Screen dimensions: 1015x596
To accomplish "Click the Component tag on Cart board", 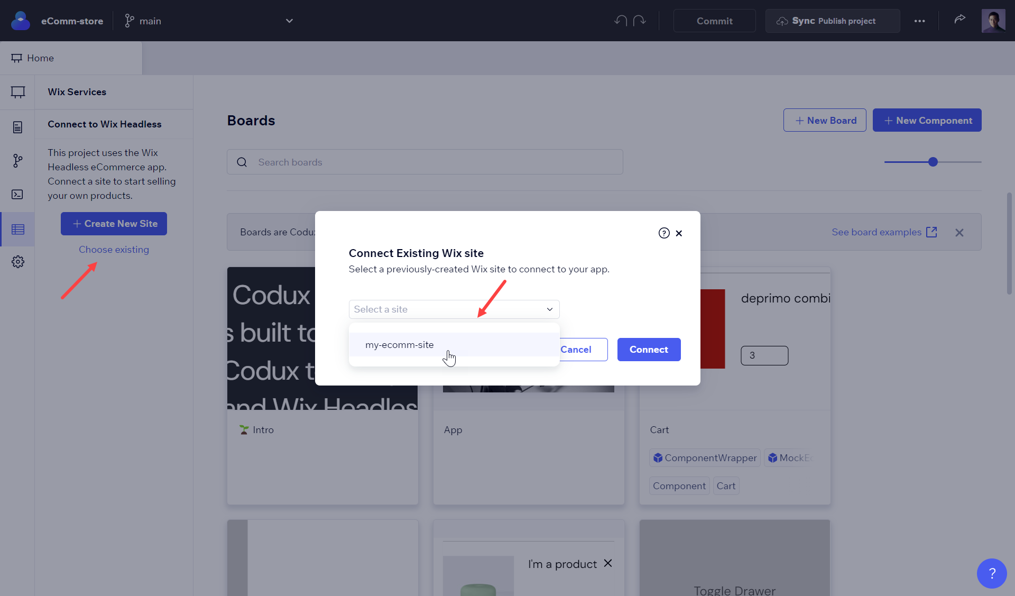I will click(x=679, y=486).
